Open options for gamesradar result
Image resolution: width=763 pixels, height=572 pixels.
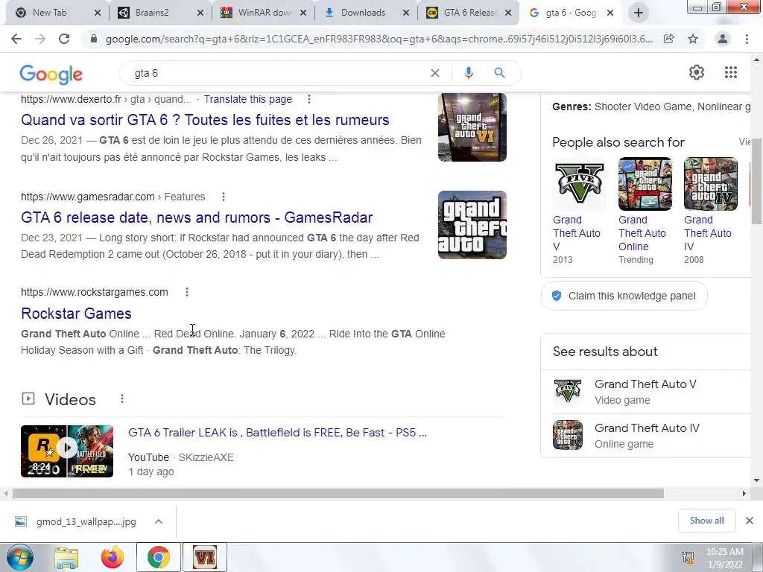tap(224, 197)
